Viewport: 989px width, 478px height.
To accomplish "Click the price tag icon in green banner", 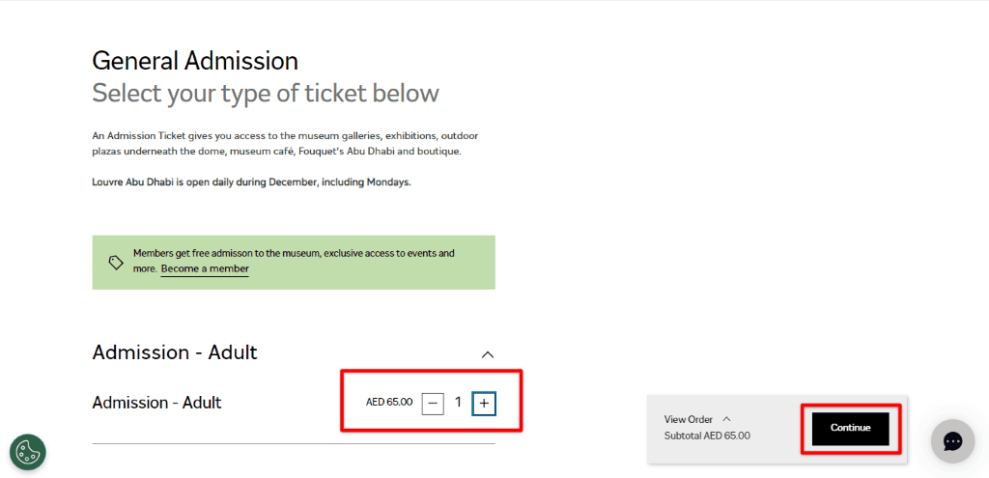I will 116,263.
